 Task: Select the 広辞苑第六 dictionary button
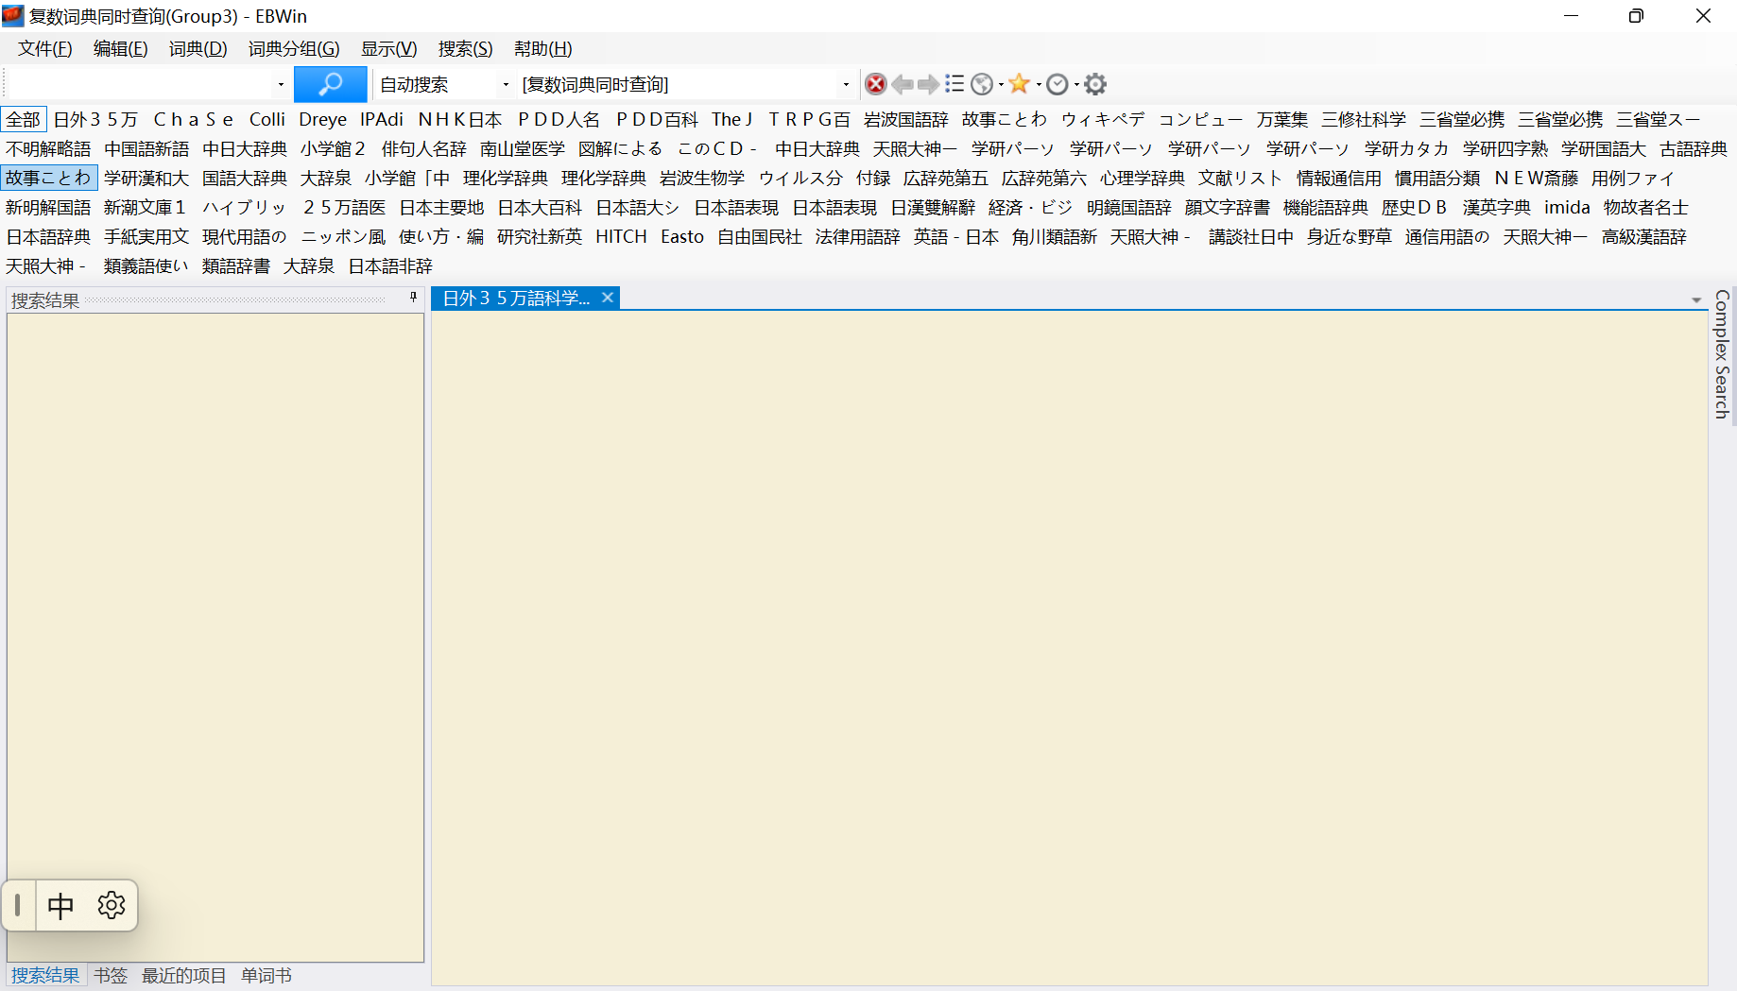1043,179
